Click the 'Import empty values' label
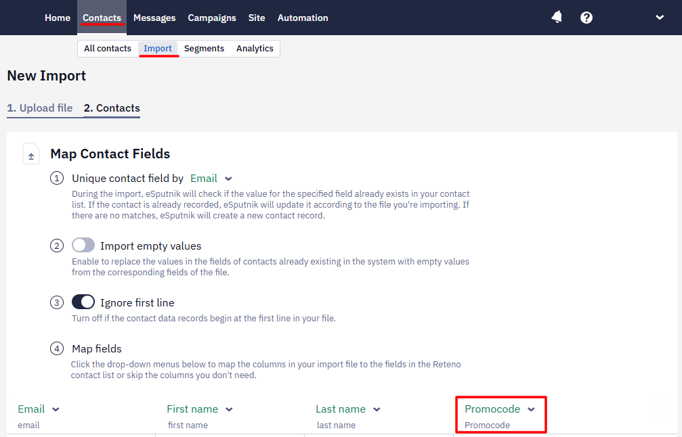682x437 pixels. 150,246
